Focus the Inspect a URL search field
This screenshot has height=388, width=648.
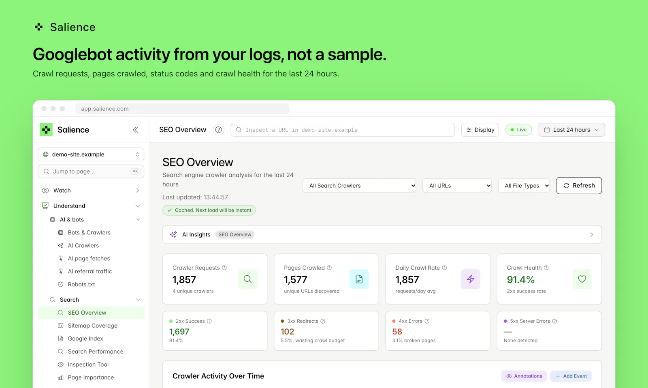[x=343, y=130]
